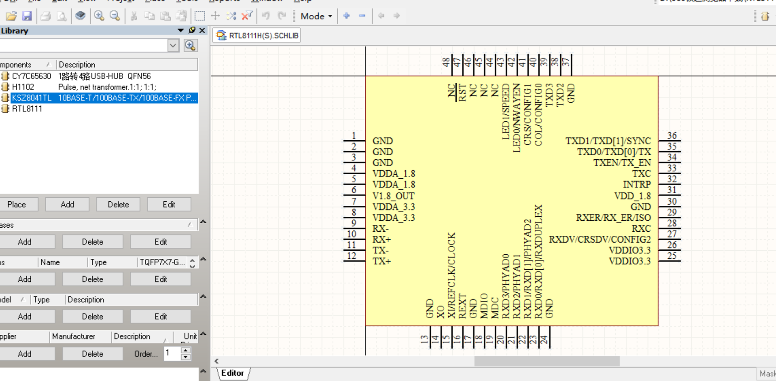The width and height of the screenshot is (776, 381).
Task: Click the Description header in components list
Action: click(127, 65)
